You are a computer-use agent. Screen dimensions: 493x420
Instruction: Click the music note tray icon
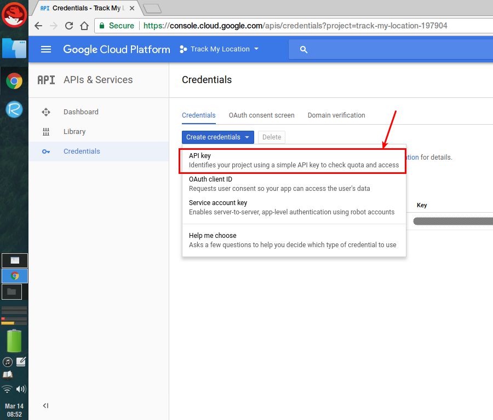8,362
